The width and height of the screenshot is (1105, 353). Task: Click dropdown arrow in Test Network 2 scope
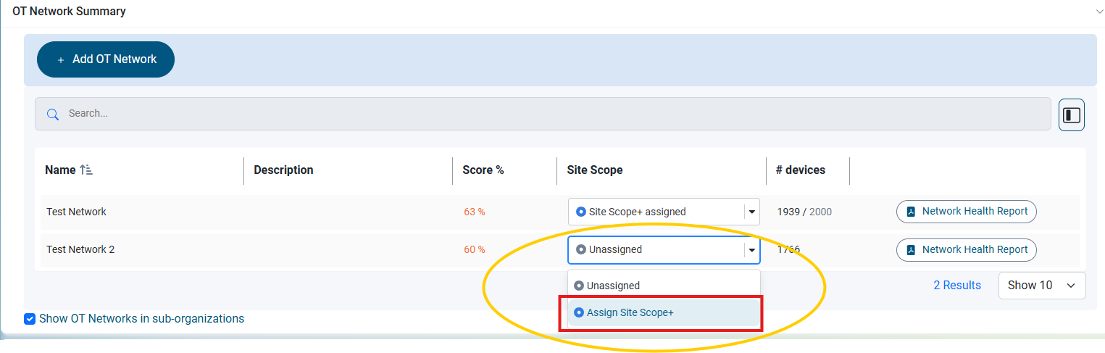coord(751,250)
